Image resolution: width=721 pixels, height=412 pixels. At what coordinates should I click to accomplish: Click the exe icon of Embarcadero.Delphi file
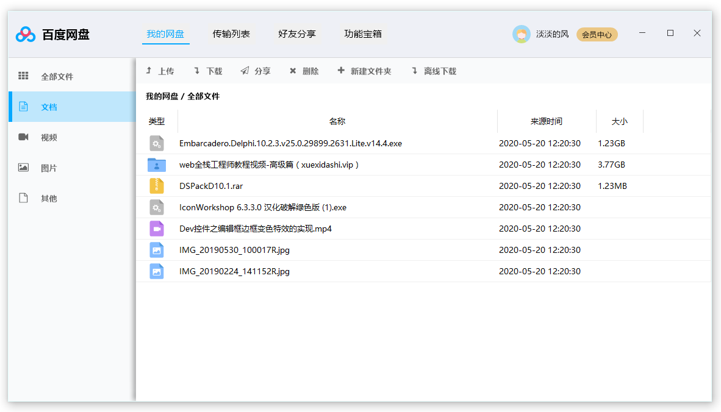click(156, 143)
